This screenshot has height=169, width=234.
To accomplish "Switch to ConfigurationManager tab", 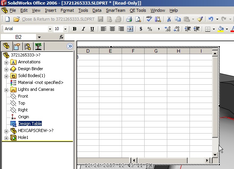I will coord(28,47).
